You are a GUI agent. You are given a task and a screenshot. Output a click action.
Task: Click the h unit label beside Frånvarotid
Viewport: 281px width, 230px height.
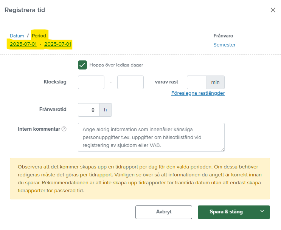[106, 110]
